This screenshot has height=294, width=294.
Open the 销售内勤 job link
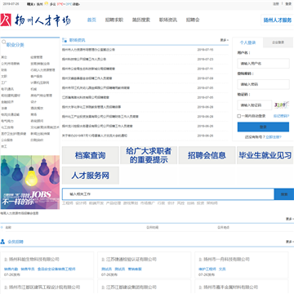[11, 269]
